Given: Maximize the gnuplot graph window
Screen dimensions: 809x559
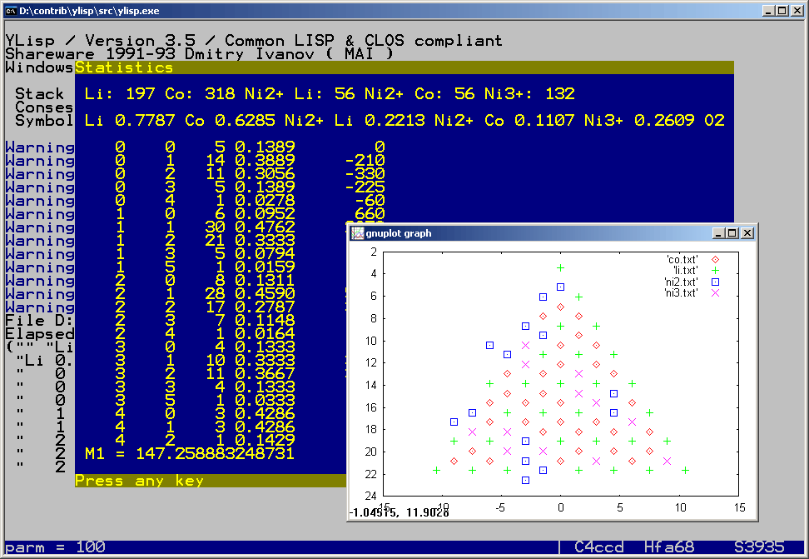Looking at the screenshot, I should coord(732,233).
